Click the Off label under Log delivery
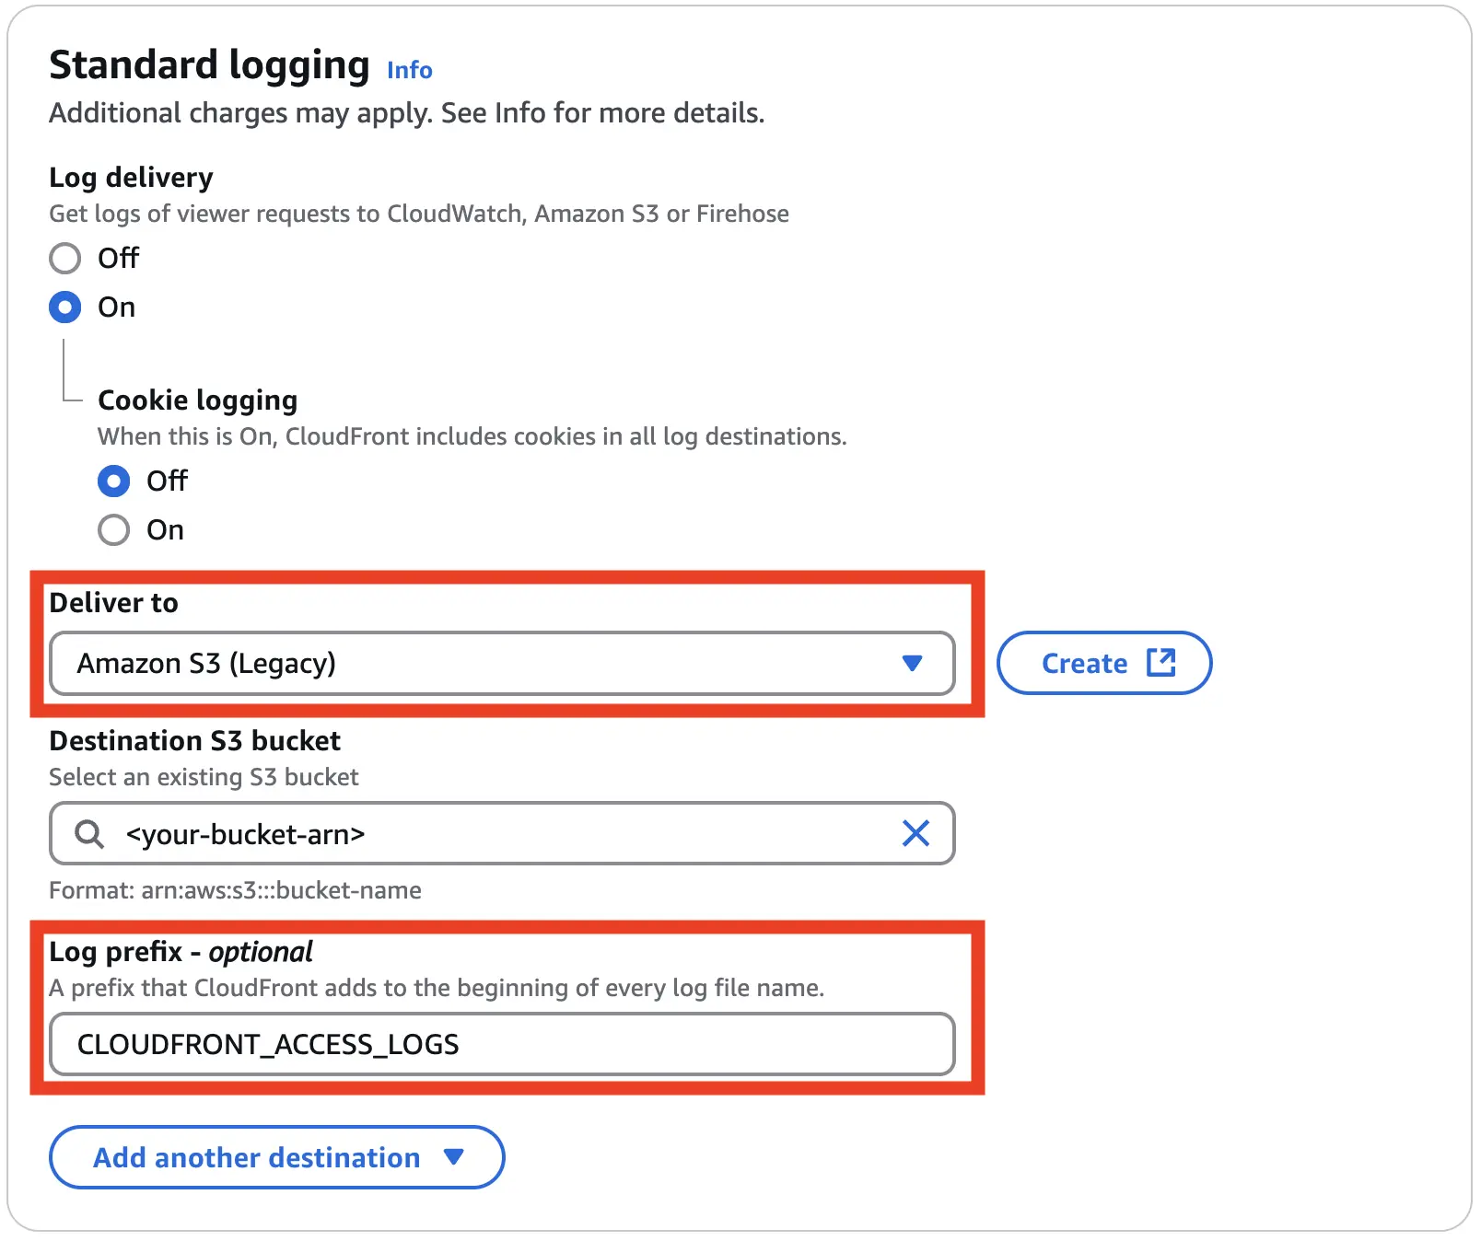The width and height of the screenshot is (1481, 1241). pyautogui.click(x=119, y=259)
